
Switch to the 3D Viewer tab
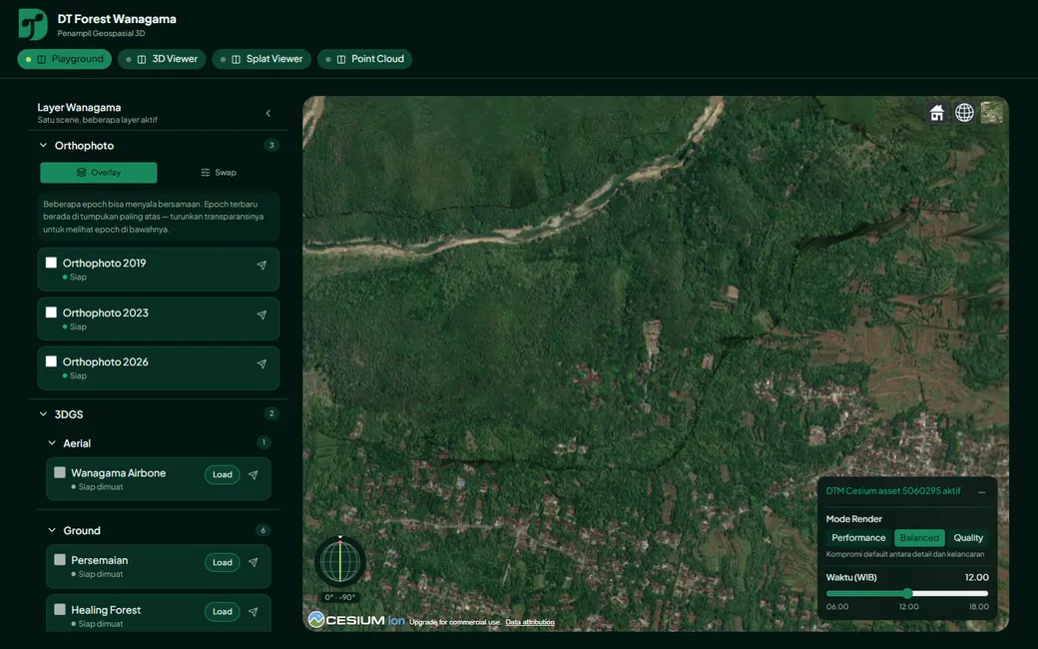click(x=162, y=59)
